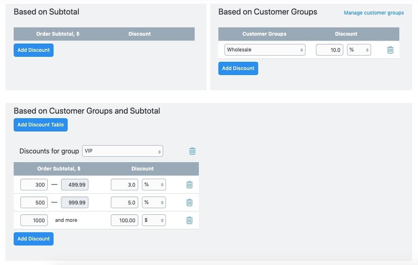Image resolution: width=418 pixels, height=265 pixels.
Task: Remove the 500 to 999.99 discount row
Action: click(189, 203)
